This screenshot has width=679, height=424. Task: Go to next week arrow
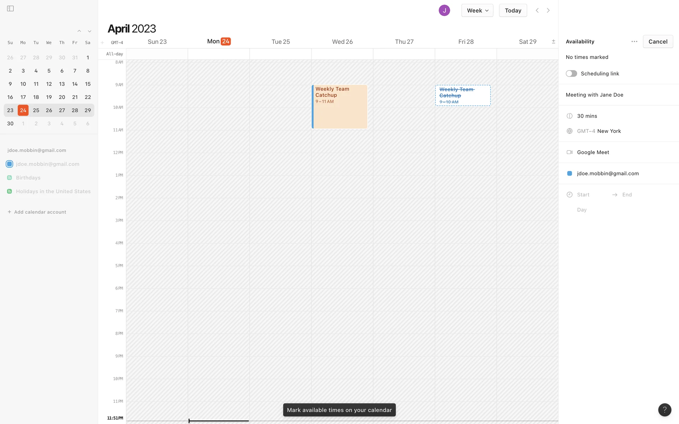tap(548, 10)
